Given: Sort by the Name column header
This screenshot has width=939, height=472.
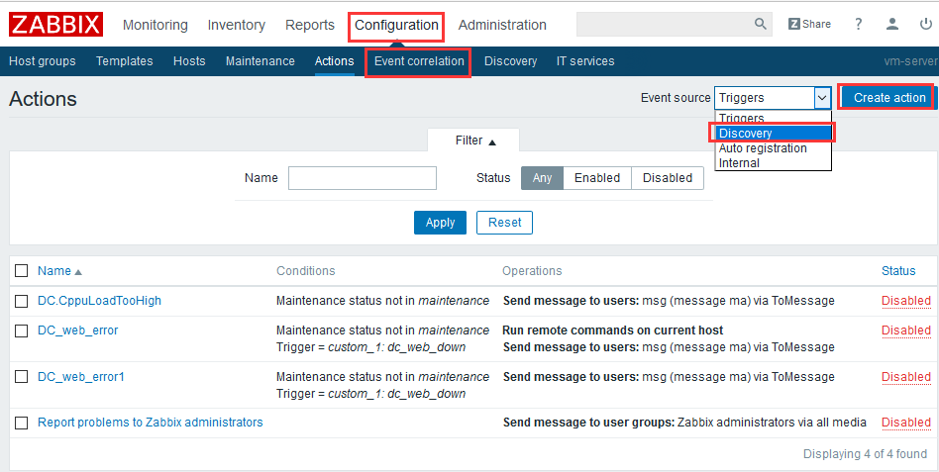Looking at the screenshot, I should 59,270.
